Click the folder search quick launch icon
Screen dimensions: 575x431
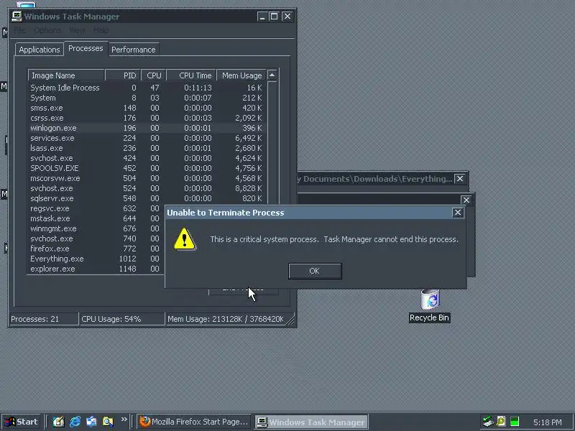108,422
